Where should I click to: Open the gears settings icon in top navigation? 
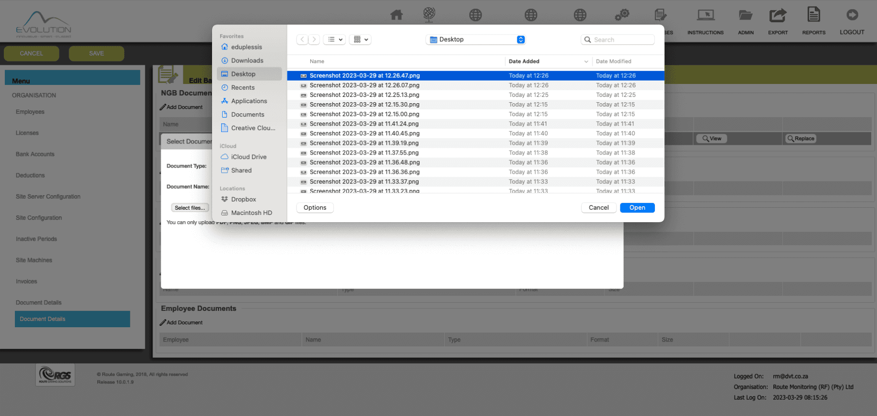622,15
